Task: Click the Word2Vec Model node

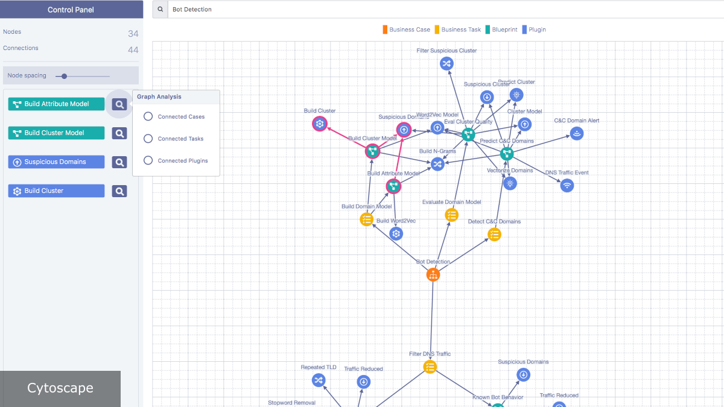Action: point(437,127)
